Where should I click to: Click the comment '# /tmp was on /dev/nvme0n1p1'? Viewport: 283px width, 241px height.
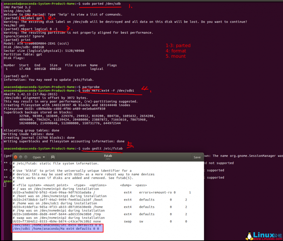(58, 210)
